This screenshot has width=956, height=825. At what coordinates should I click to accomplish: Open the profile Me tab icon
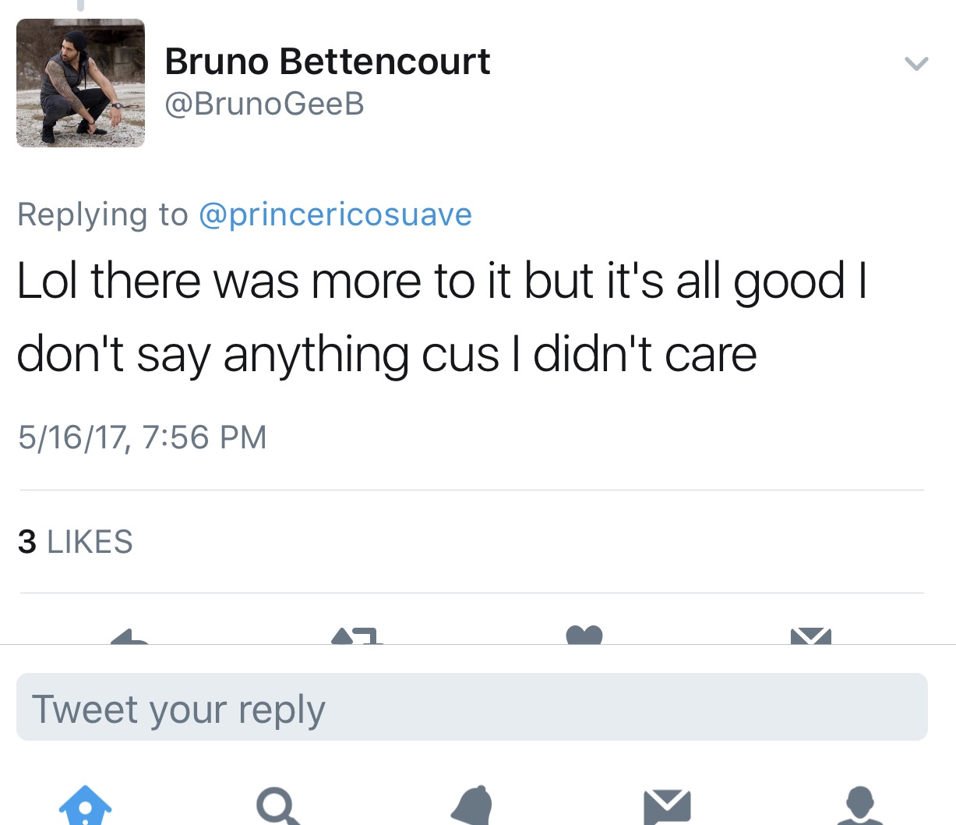pyautogui.click(x=860, y=806)
